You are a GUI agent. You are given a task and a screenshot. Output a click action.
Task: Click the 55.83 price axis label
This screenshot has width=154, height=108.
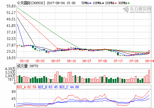(x=11, y=6)
